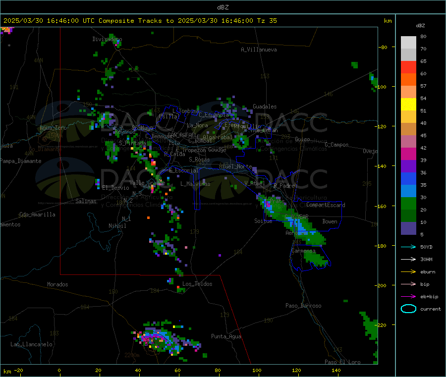Select the orange 57-60 dBZ swatch
Image resolution: width=446 pixels, height=377 pixels.
point(408,80)
